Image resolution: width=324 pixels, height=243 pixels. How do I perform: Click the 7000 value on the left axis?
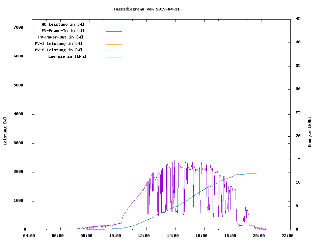click(x=18, y=27)
